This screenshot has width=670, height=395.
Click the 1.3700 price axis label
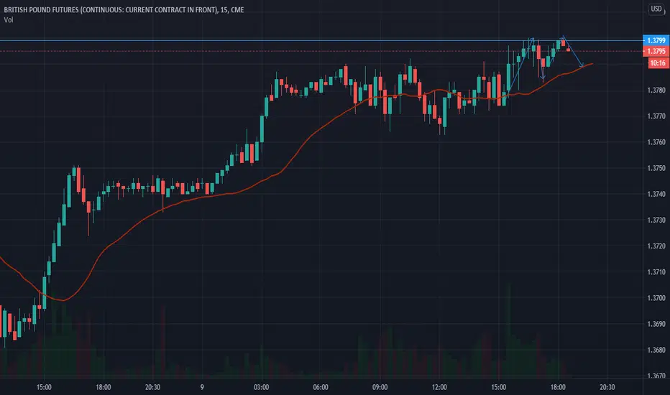point(656,298)
